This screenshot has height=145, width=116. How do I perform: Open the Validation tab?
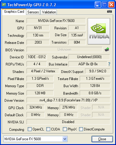point(49,12)
